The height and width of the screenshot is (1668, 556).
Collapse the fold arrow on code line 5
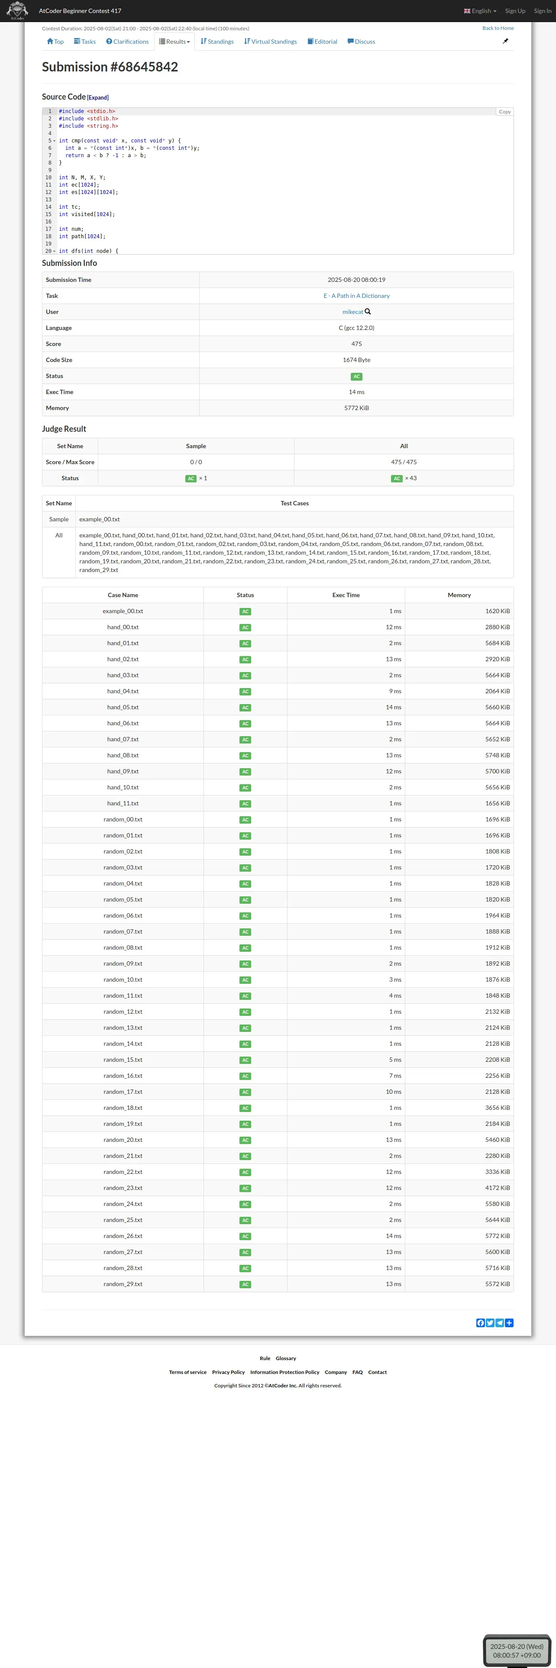click(55, 141)
